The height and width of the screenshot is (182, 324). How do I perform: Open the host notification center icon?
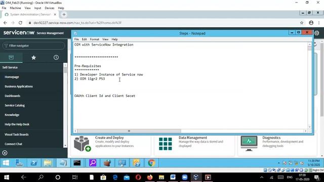316,177
